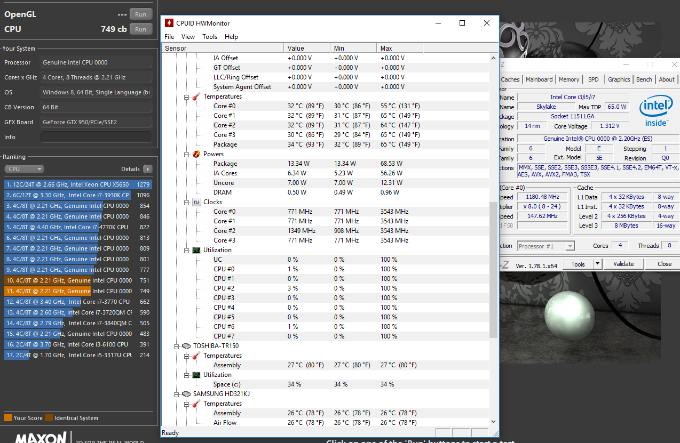Screen dimensions: 680x443
Task: Select rank 2 Core i7-3930K entry
Action: tap(78, 195)
